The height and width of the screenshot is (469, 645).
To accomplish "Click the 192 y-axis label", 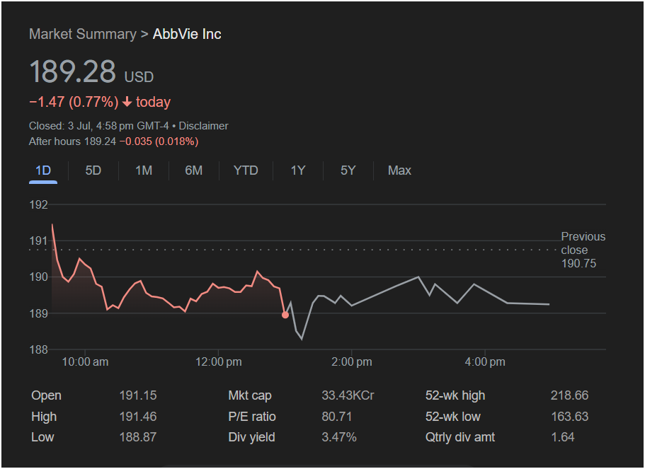I will [39, 204].
